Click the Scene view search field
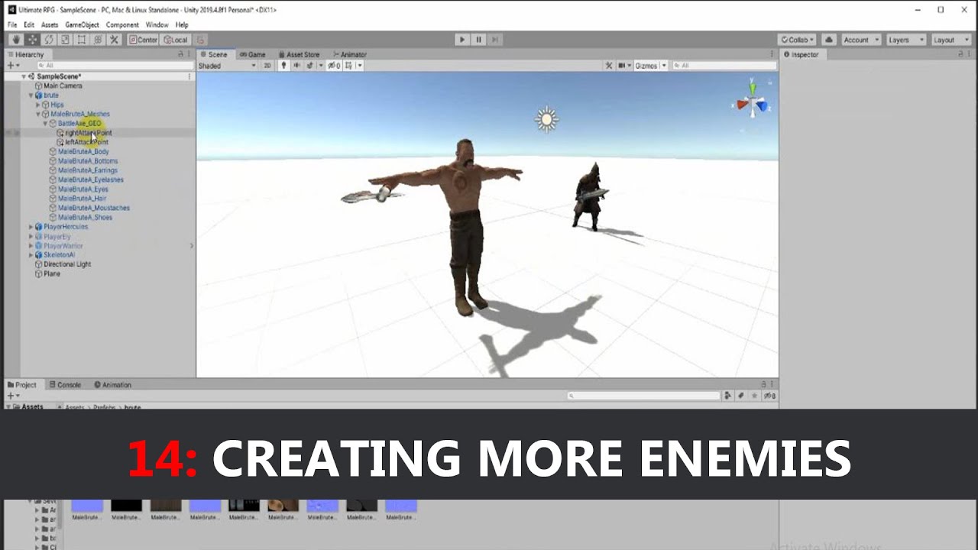This screenshot has width=978, height=550. (724, 66)
